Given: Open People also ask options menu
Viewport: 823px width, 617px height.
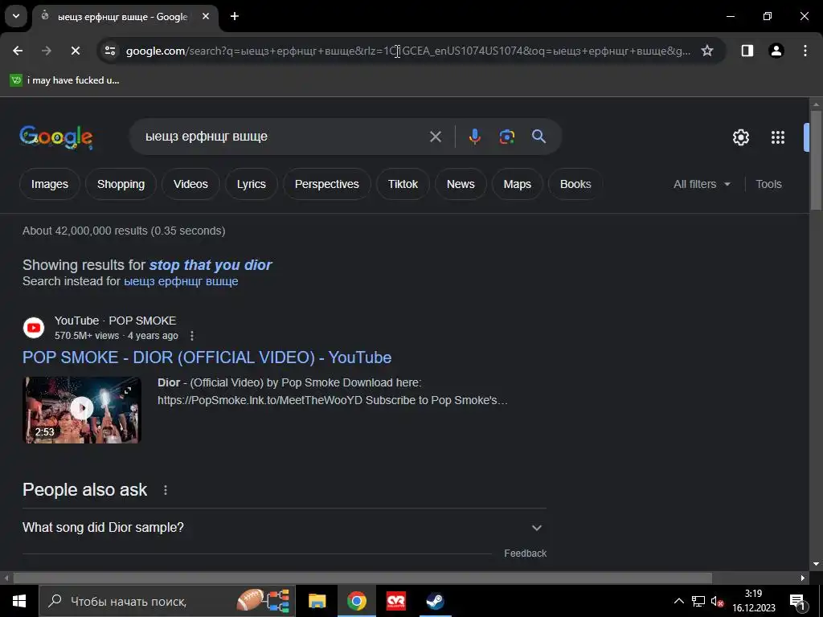Looking at the screenshot, I should point(166,490).
